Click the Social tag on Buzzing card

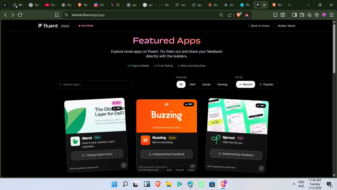(x=172, y=138)
